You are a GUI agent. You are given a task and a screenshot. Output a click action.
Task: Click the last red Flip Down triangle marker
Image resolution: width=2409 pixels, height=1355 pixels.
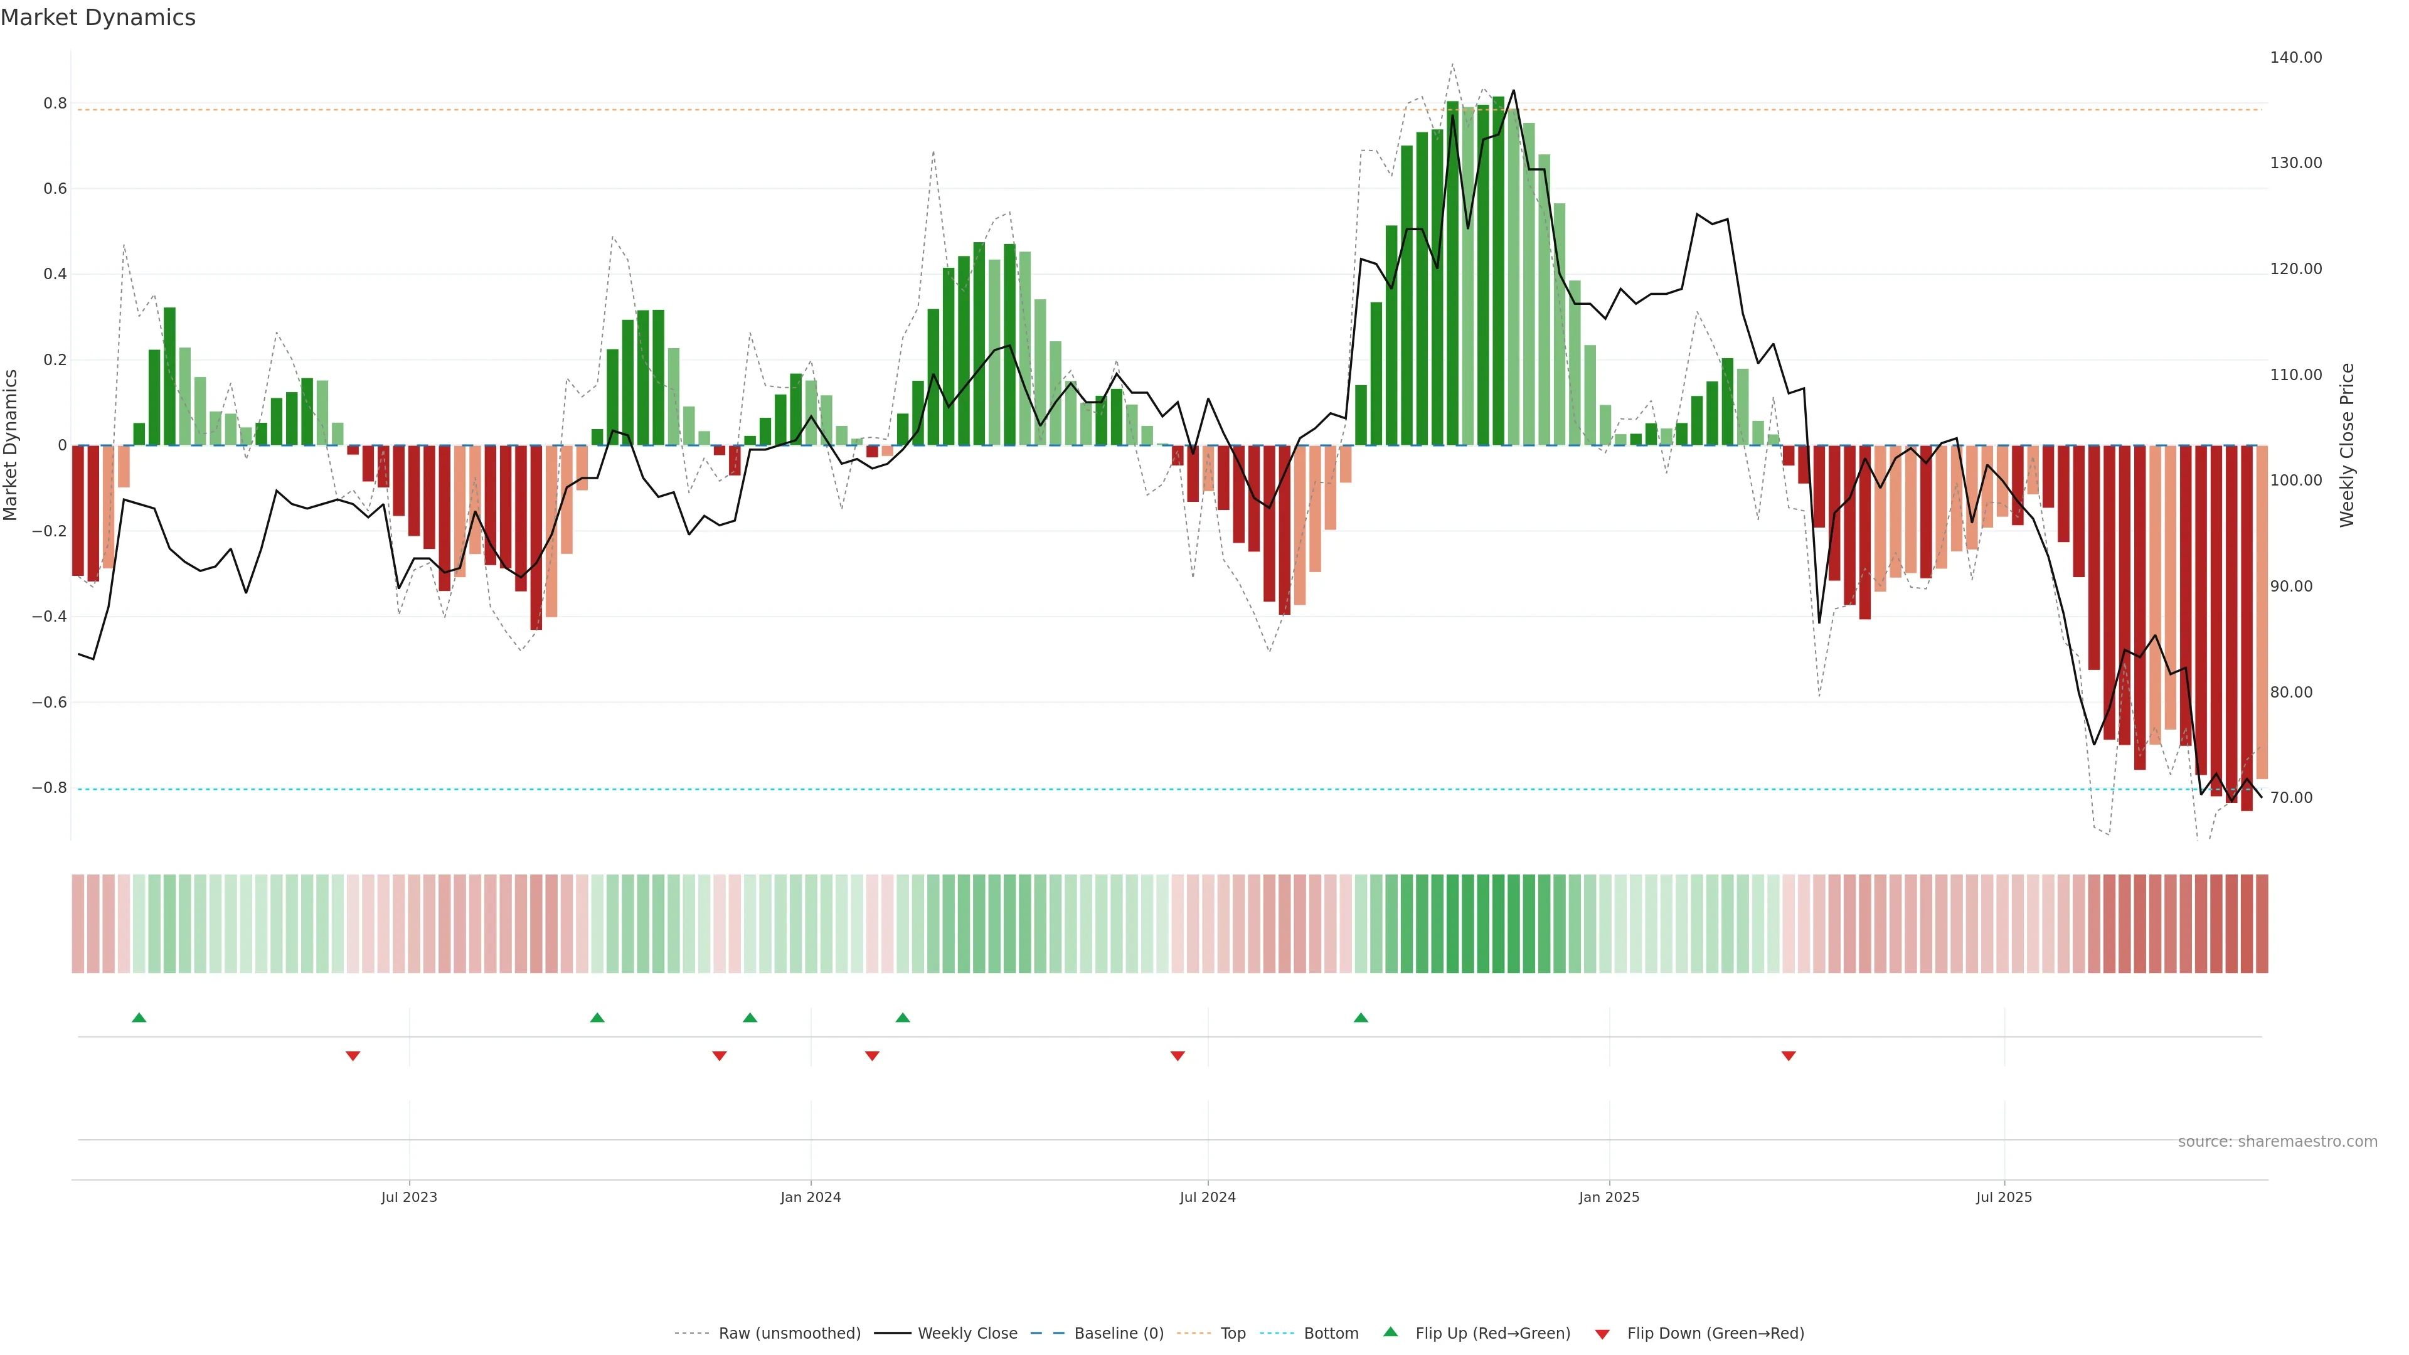click(1788, 1056)
